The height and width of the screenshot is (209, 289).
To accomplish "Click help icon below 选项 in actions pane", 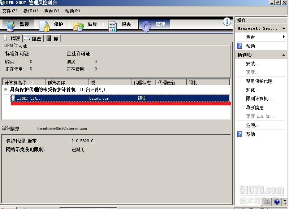I will pyautogui.click(x=240, y=134).
